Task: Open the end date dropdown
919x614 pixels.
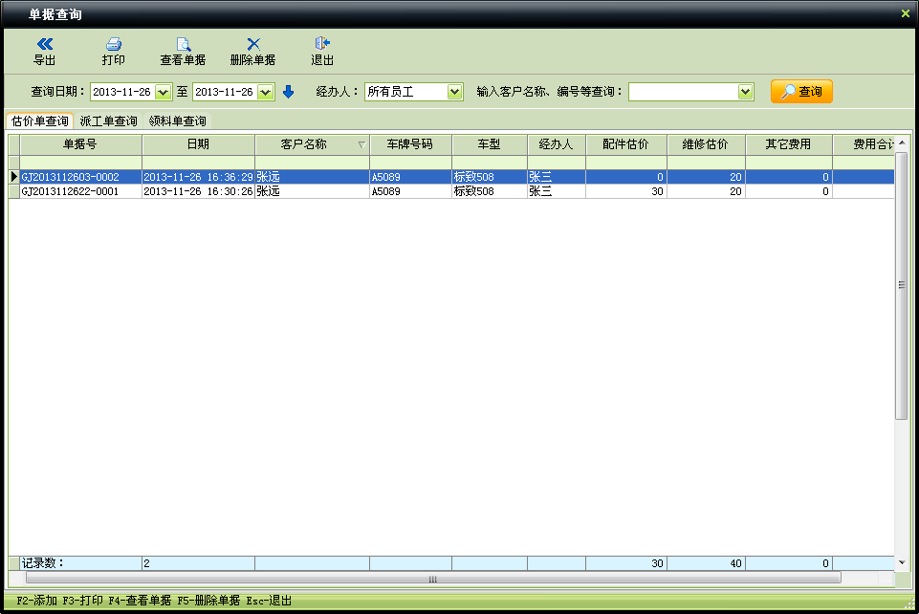Action: (266, 92)
